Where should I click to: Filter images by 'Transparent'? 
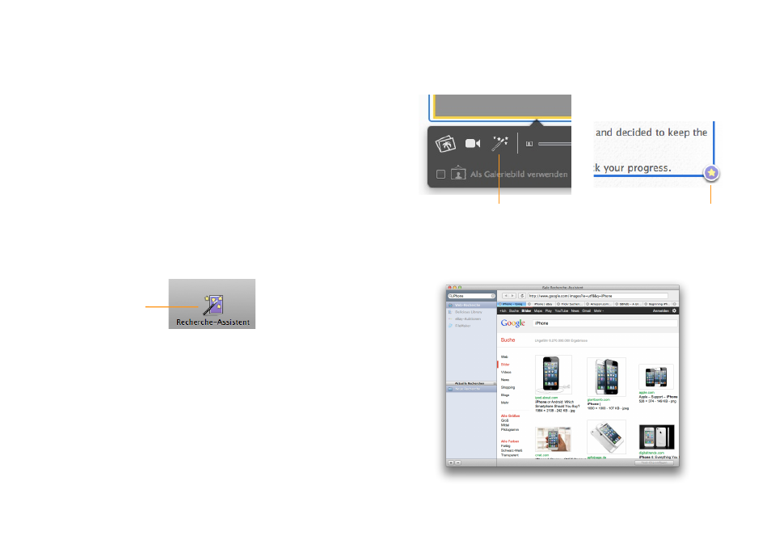click(509, 455)
